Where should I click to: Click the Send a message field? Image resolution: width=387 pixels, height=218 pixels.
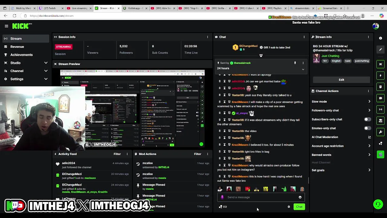[x=261, y=197]
